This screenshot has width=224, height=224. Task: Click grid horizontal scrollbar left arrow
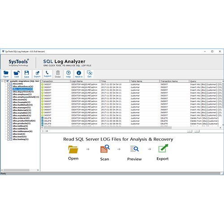[x=42, y=128]
